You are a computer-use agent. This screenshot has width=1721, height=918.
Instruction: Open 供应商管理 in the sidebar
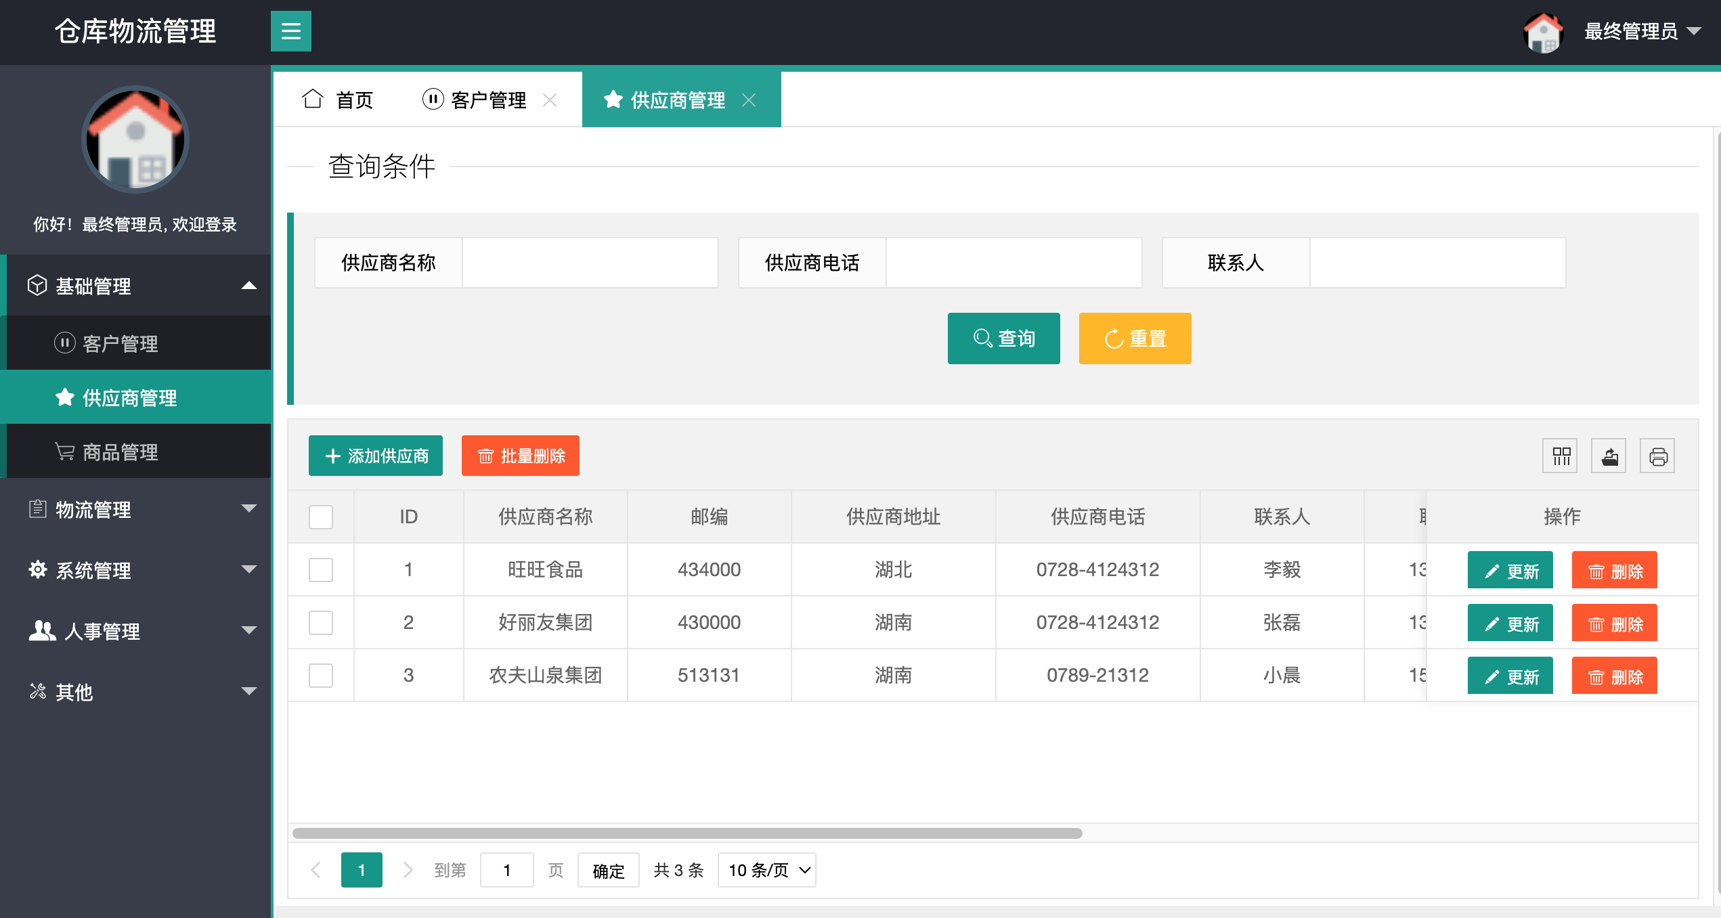tap(135, 397)
